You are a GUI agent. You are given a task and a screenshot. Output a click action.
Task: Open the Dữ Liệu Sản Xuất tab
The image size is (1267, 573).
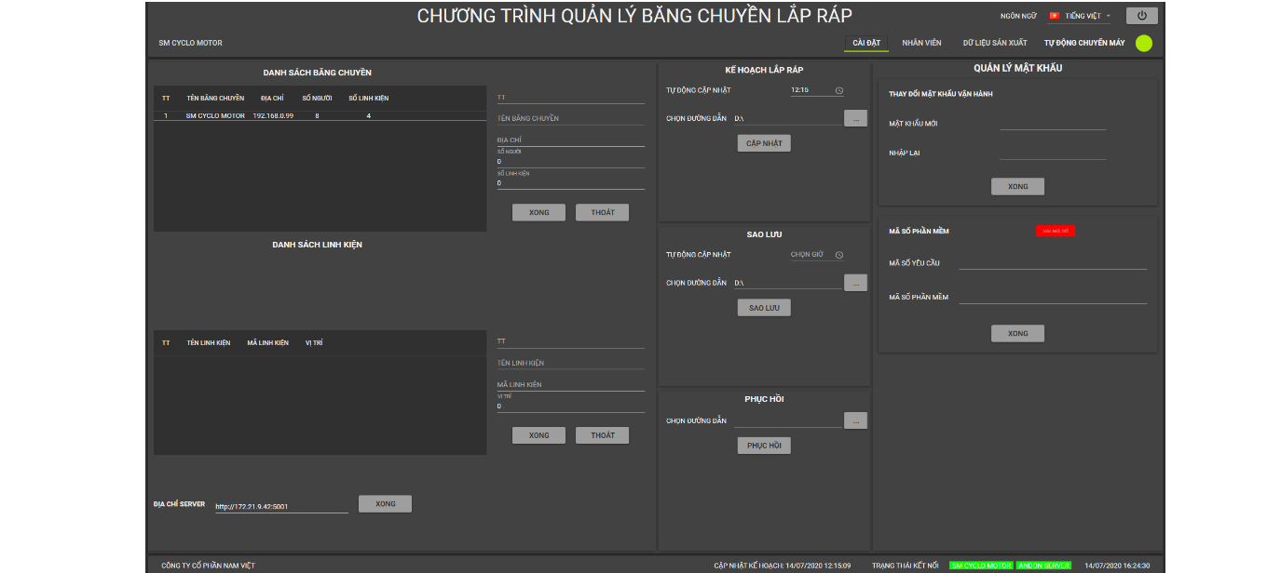994,43
